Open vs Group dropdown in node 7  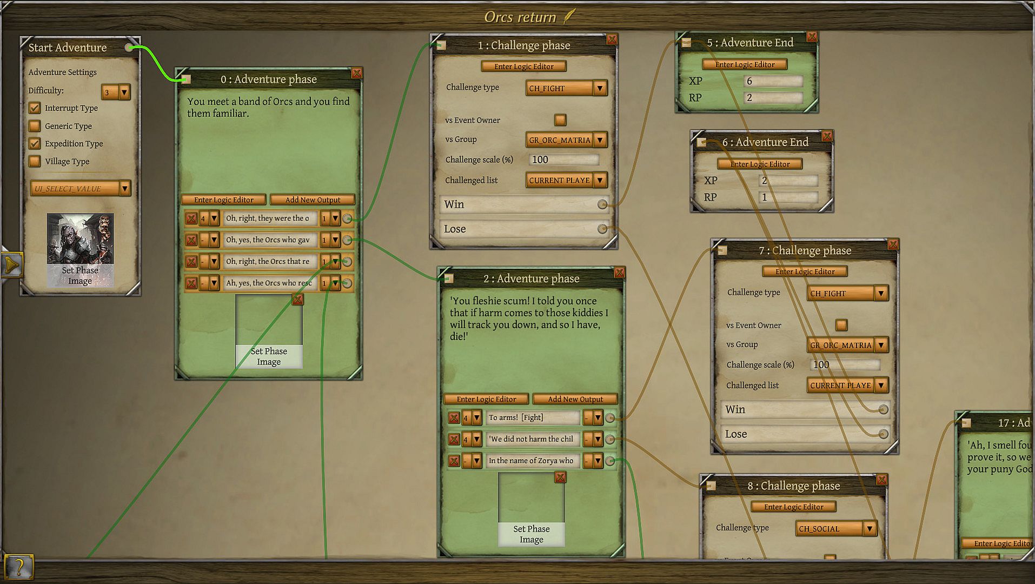point(848,345)
